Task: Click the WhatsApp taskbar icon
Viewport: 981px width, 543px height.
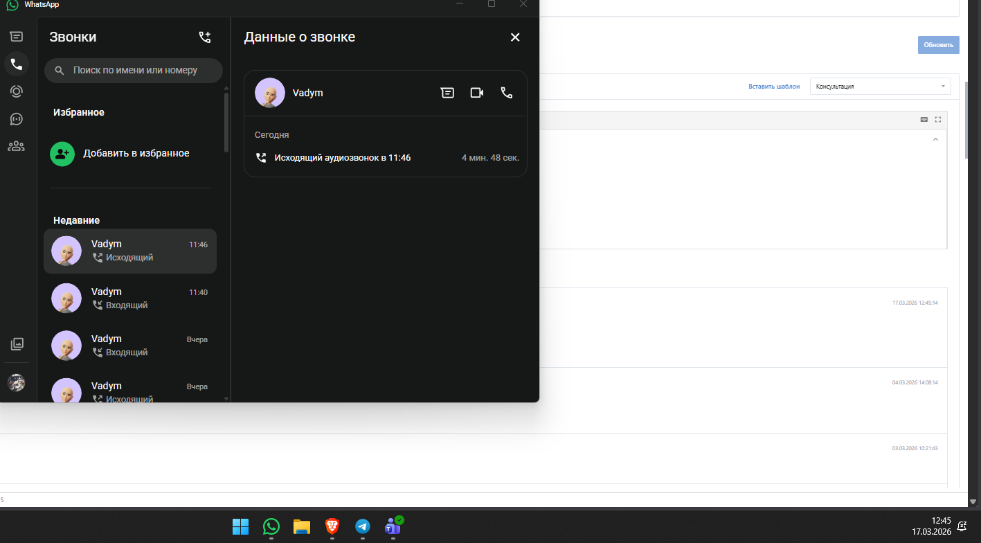Action: click(x=271, y=526)
